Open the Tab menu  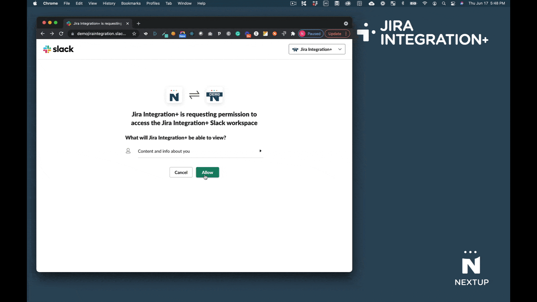point(169,3)
